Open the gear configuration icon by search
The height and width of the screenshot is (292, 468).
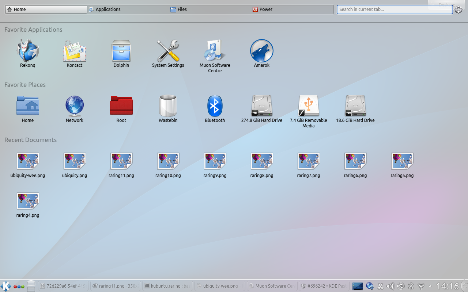coord(458,9)
